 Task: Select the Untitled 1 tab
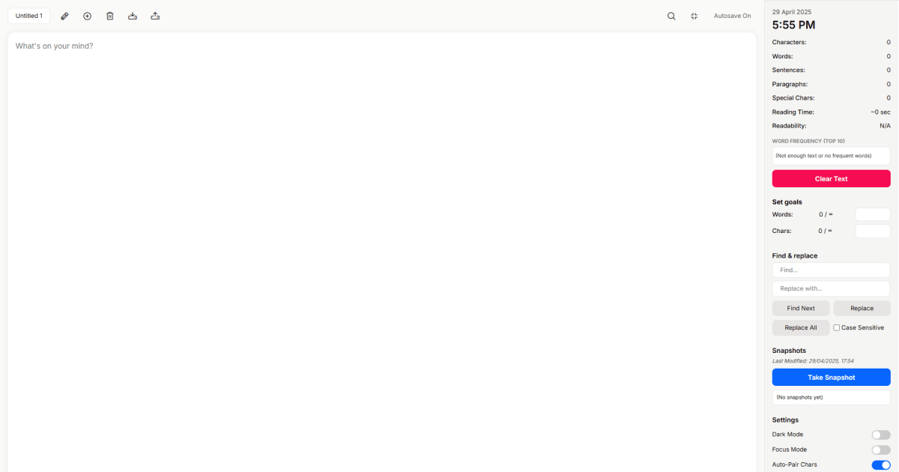click(x=29, y=16)
